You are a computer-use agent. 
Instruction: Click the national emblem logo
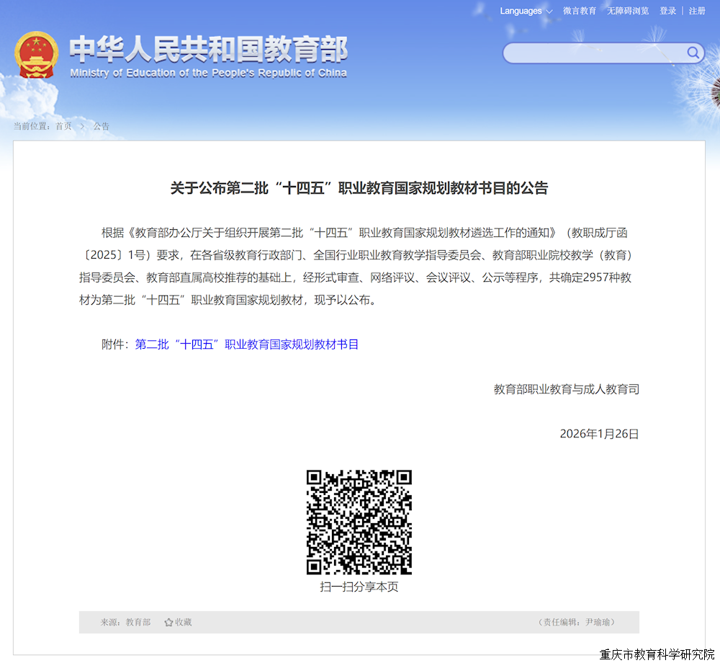click(35, 54)
